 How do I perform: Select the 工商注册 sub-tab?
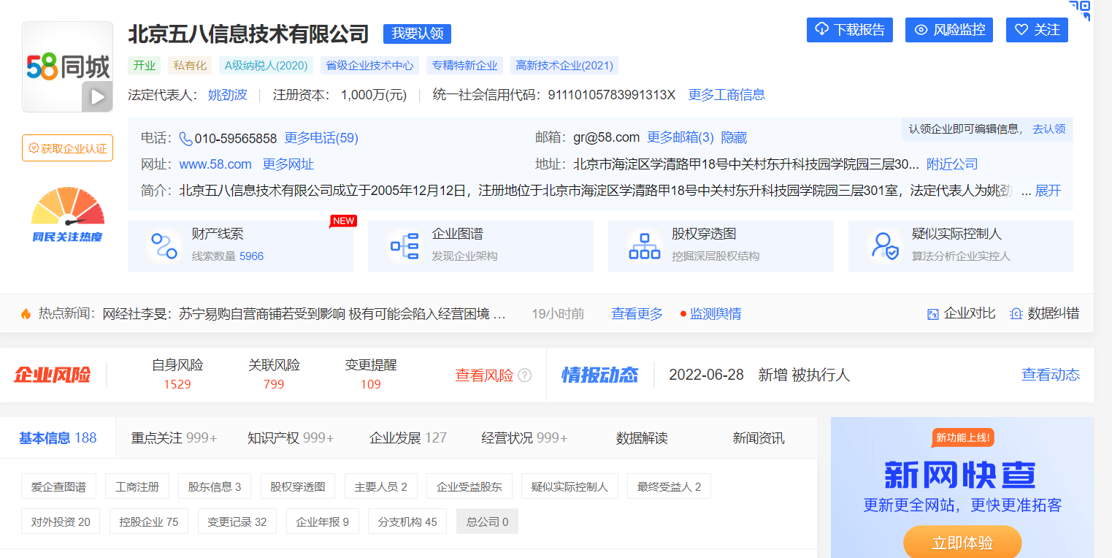pos(137,486)
